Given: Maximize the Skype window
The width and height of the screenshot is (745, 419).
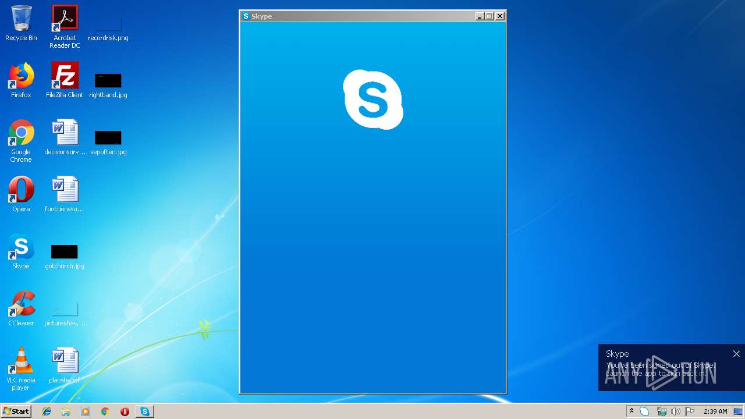Looking at the screenshot, I should pos(489,16).
